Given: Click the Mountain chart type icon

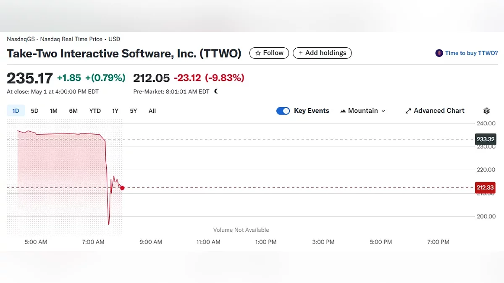Looking at the screenshot, I should point(343,111).
